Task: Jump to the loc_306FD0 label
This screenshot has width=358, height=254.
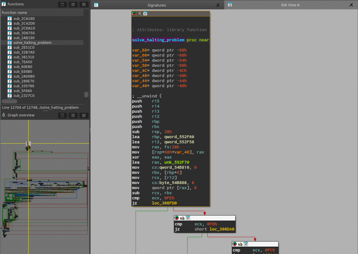Action: (164, 203)
